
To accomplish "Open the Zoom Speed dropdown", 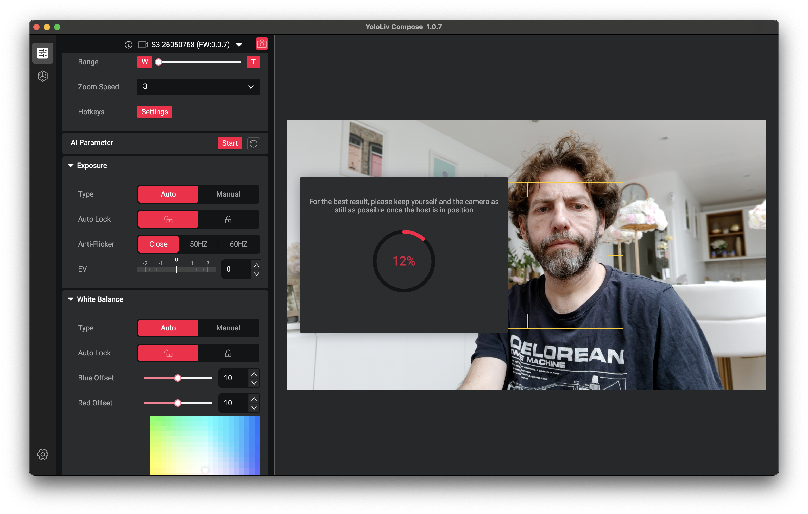I will [x=198, y=87].
